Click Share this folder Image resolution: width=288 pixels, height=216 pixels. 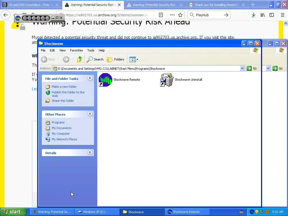63,101
